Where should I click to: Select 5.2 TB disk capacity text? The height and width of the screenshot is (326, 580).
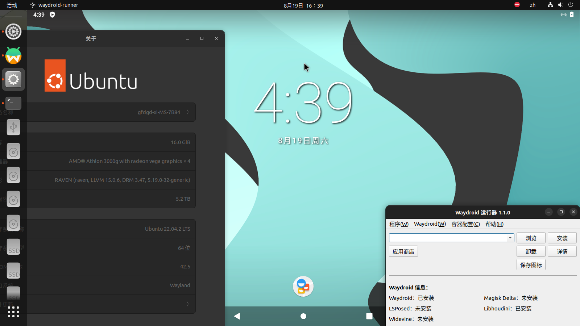[183, 199]
